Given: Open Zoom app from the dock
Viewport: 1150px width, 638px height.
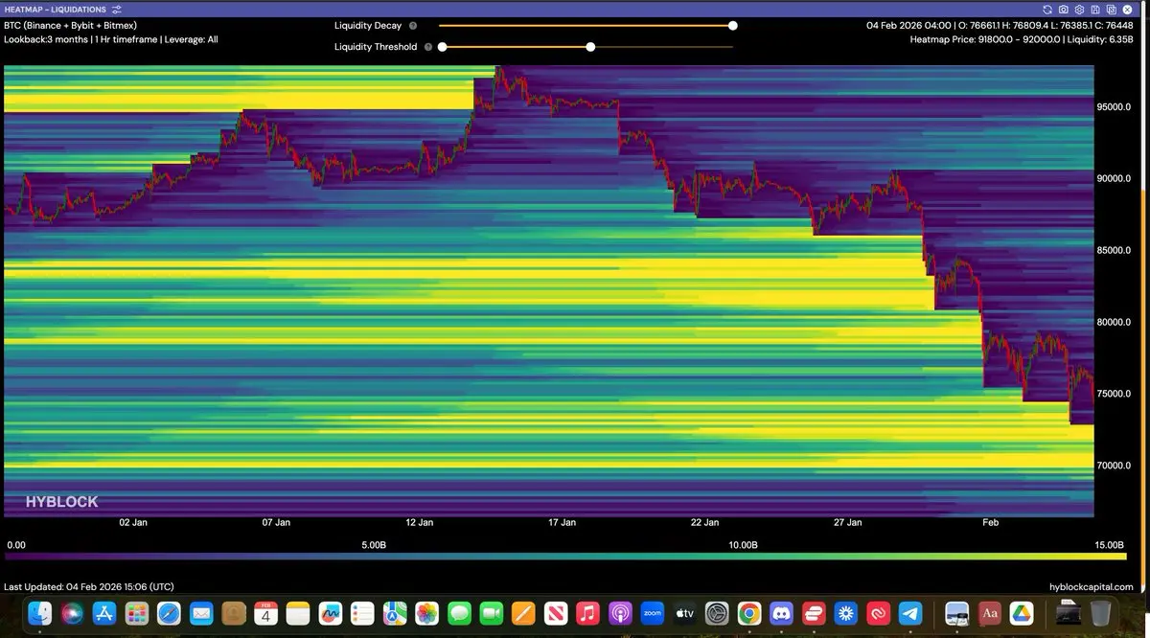Looking at the screenshot, I should click(x=653, y=613).
